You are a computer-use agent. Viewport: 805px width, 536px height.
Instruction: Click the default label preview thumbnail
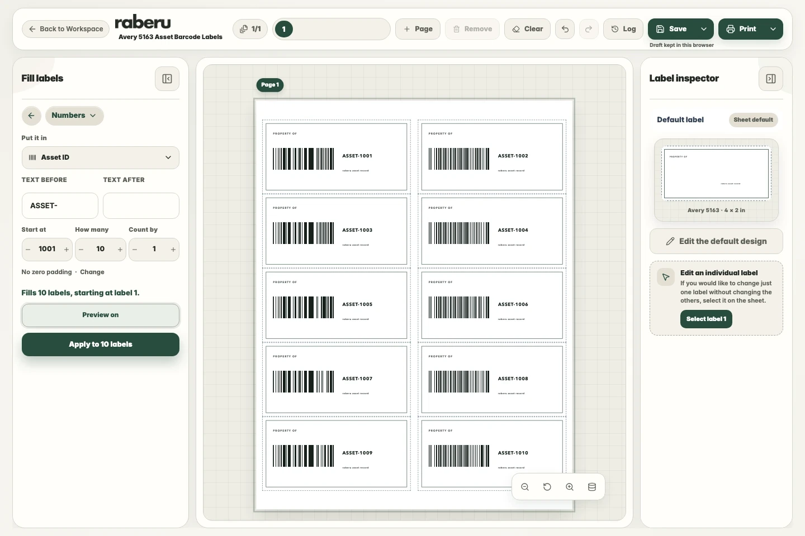(716, 174)
